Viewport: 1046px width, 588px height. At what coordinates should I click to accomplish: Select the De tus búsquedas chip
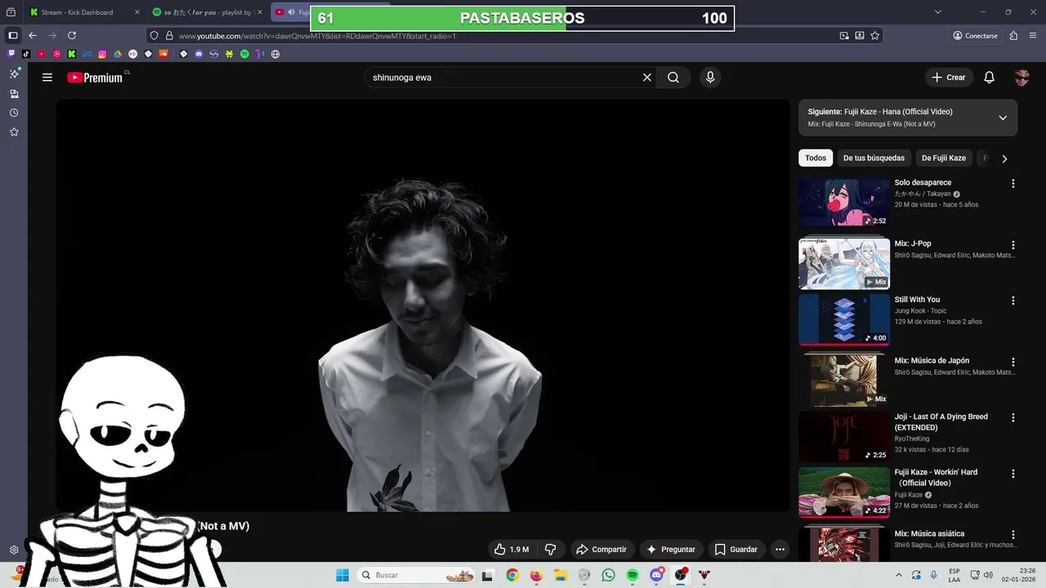click(x=874, y=158)
